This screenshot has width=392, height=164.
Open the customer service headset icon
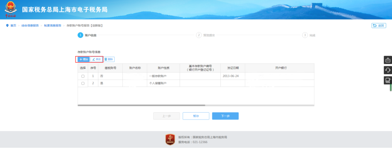click(x=388, y=70)
